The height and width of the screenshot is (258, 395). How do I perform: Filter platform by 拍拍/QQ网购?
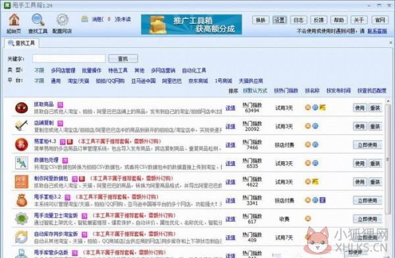(x=110, y=81)
